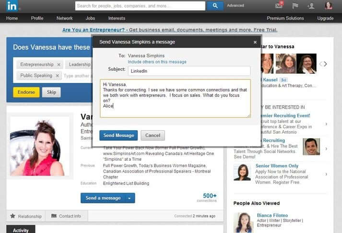
Task: Click the Cancel button in the dialog
Action: [153, 135]
